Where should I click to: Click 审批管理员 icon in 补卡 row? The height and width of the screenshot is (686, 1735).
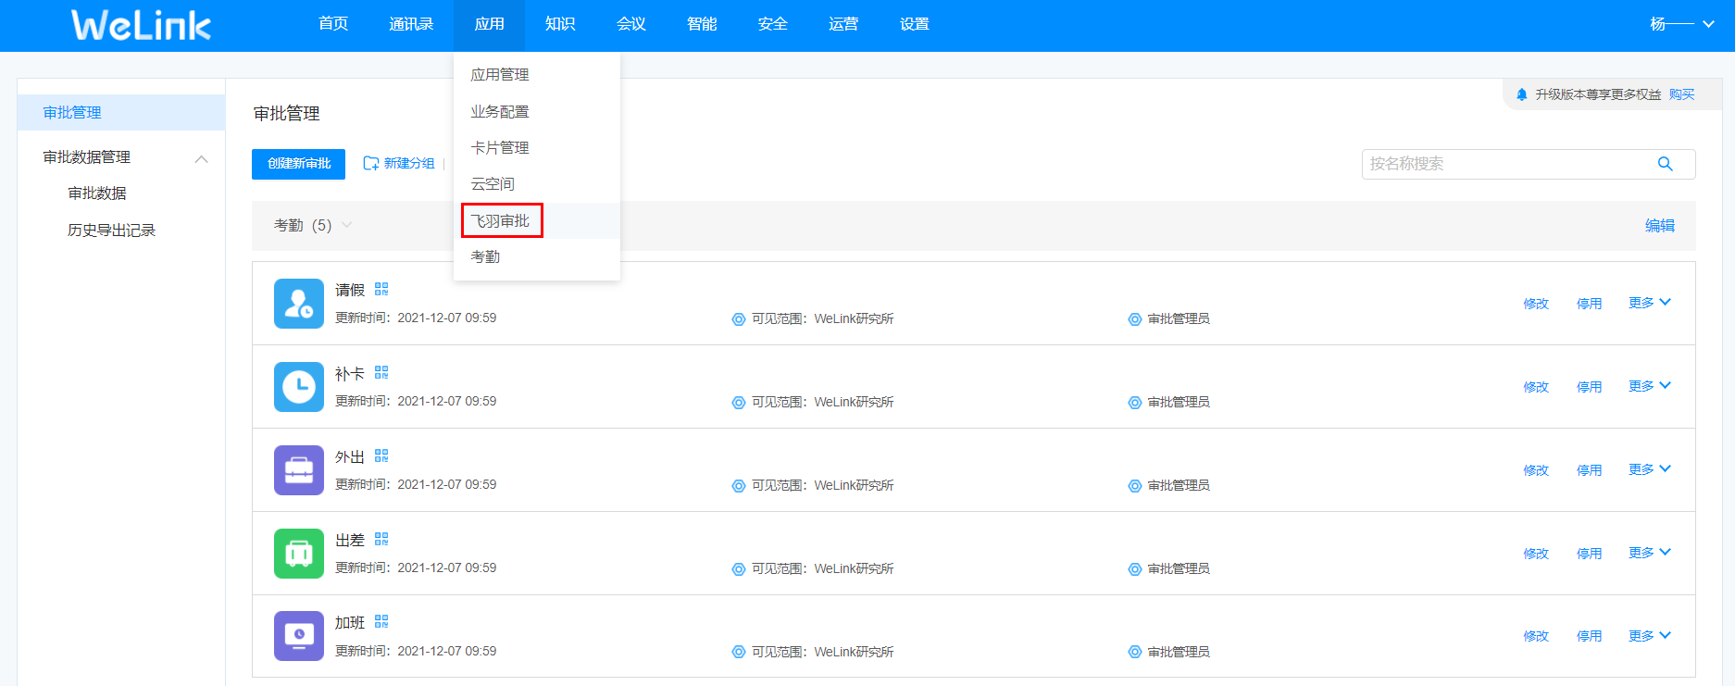[x=1135, y=403]
